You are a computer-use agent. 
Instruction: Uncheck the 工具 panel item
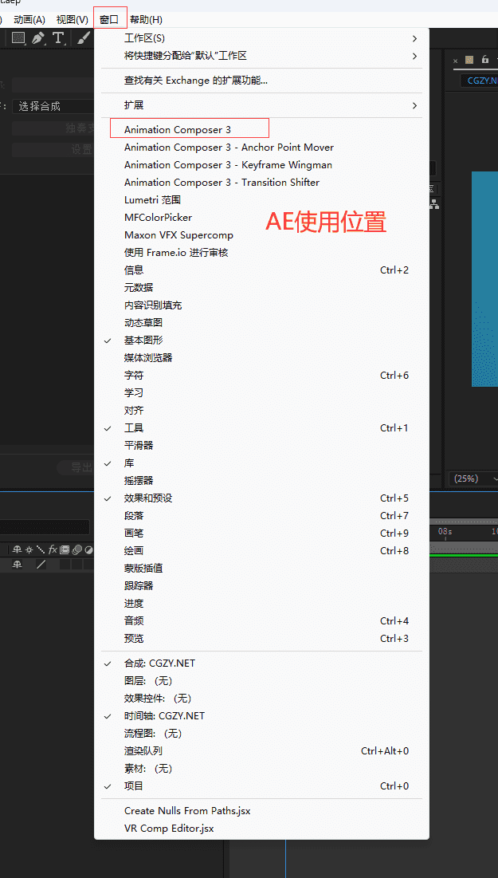pyautogui.click(x=261, y=428)
